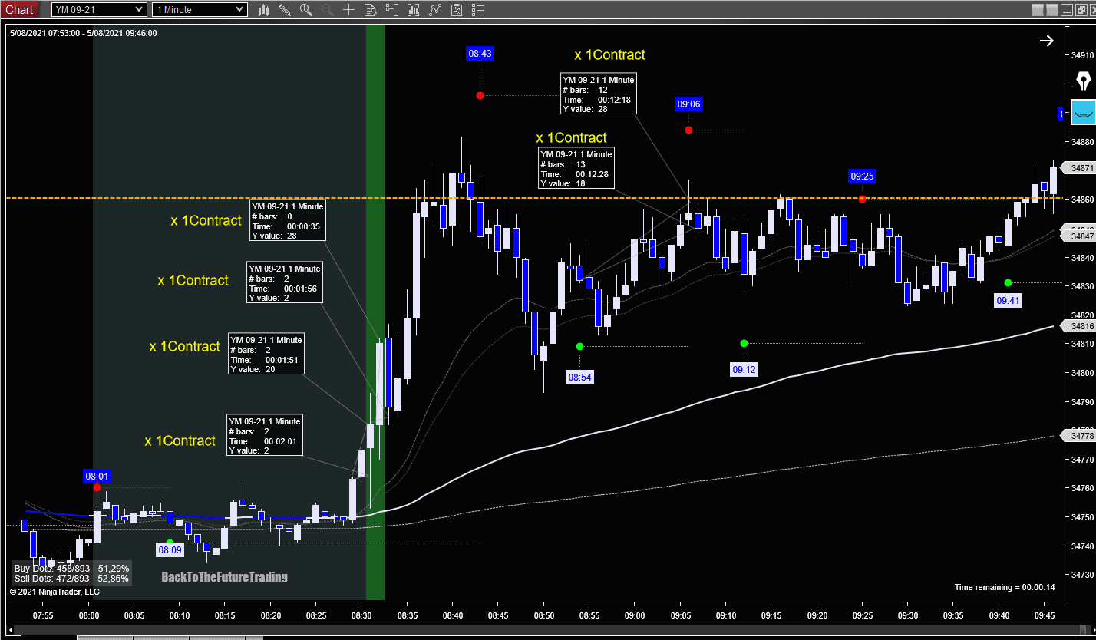Open the indicators bar chart icon
1096x640 pixels.
tap(414, 10)
